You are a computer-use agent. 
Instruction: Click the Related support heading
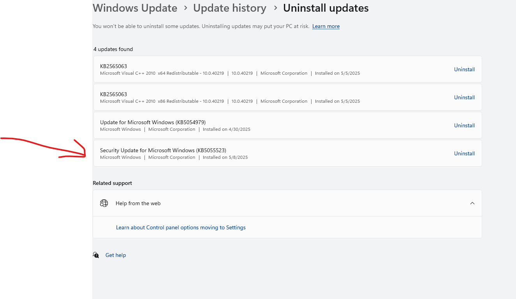pos(112,183)
